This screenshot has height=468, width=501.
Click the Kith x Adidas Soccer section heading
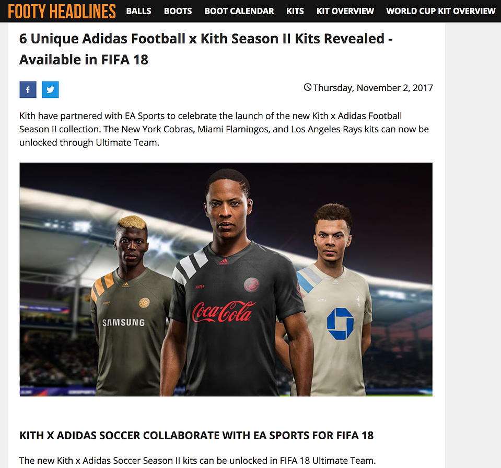[x=196, y=436]
